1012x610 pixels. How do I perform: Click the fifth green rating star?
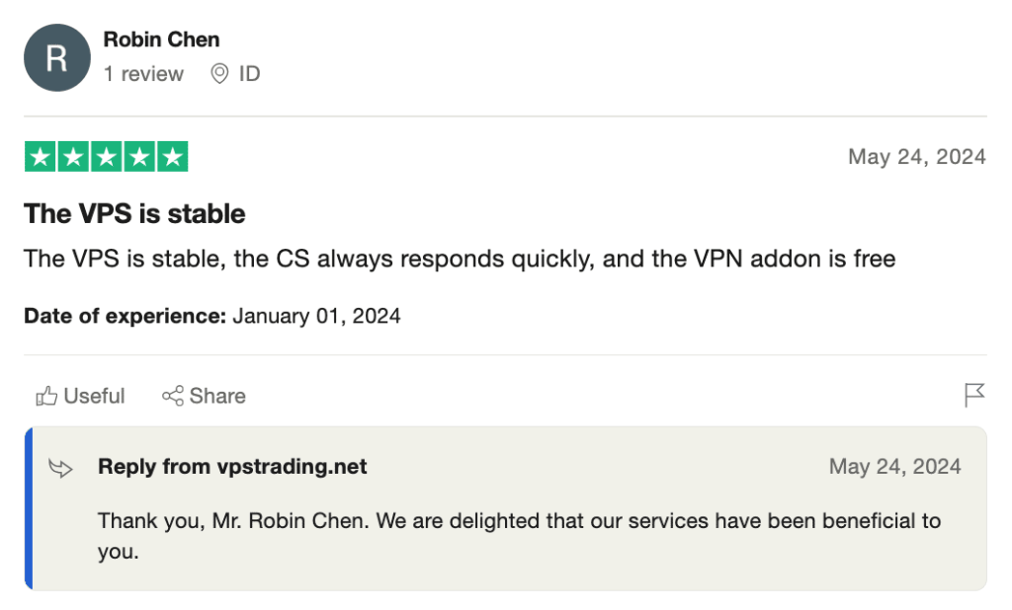tap(172, 157)
